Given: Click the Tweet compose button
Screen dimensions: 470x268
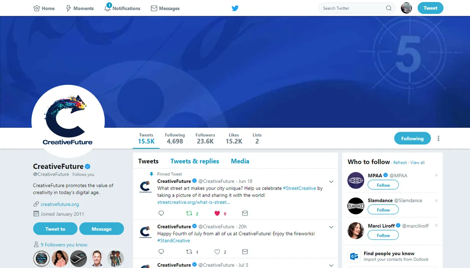Looking at the screenshot, I should pos(430,8).
